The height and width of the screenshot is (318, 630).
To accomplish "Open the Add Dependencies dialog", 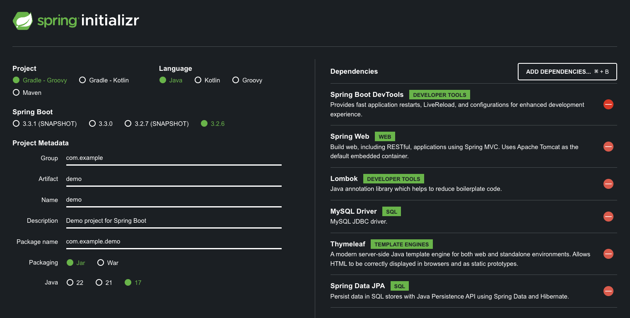I will 567,72.
